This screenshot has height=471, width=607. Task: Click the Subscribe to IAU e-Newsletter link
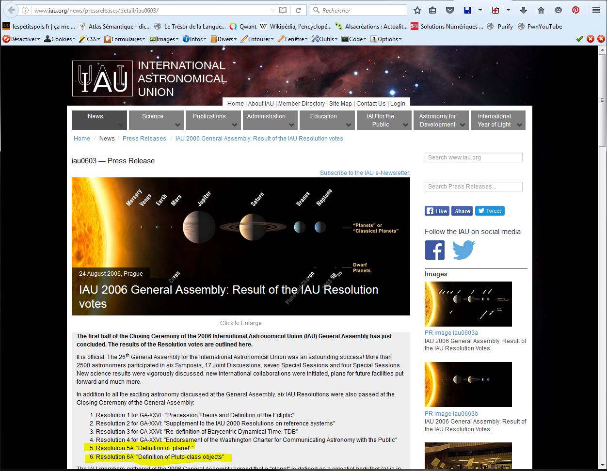(365, 173)
